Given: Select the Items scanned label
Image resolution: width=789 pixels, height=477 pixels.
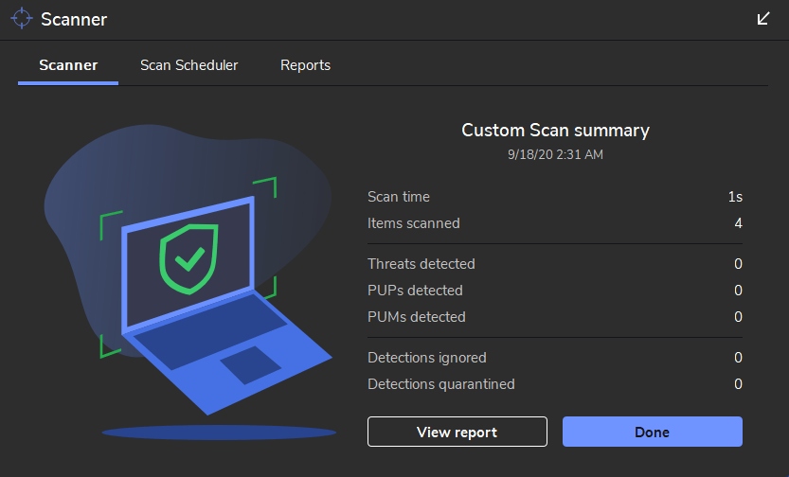Looking at the screenshot, I should pyautogui.click(x=414, y=223).
